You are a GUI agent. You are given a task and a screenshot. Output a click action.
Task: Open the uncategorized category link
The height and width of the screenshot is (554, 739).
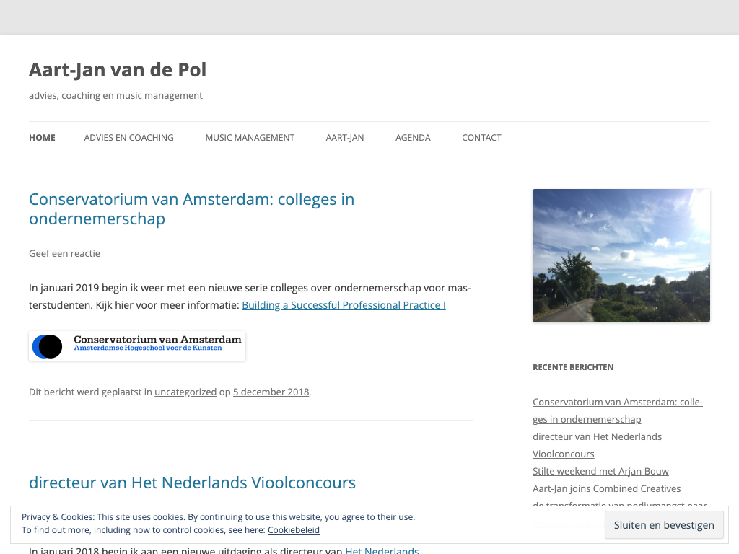(185, 392)
